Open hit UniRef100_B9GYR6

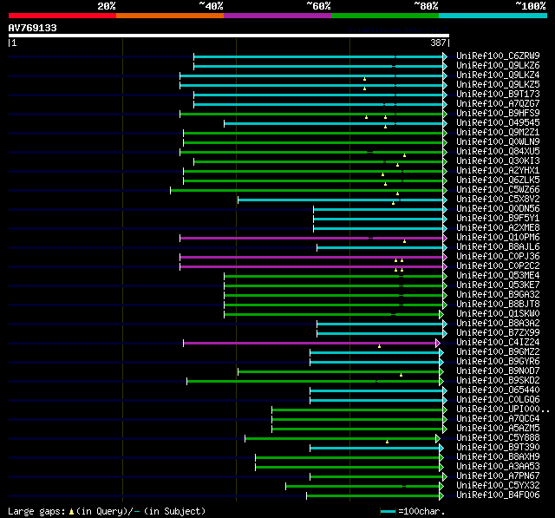498,362
